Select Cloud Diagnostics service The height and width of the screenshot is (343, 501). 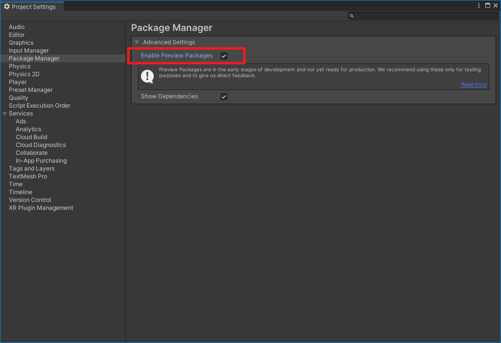point(41,145)
